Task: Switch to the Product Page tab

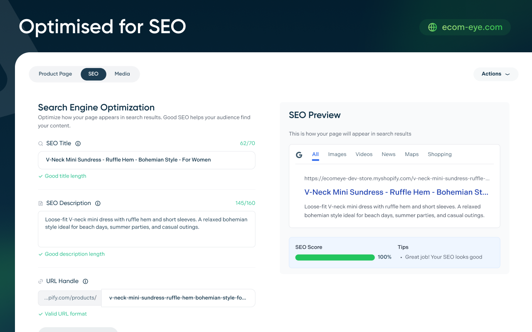Action: tap(55, 74)
